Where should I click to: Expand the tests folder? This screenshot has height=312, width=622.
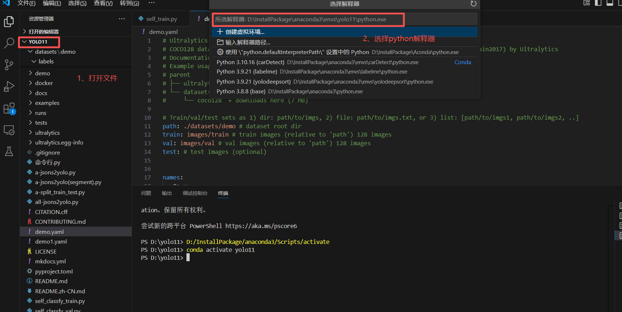point(76,123)
